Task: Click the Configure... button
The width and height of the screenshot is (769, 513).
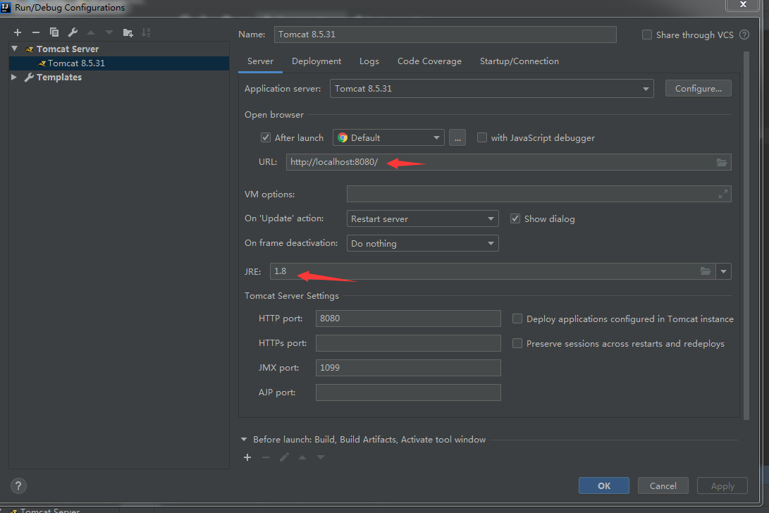Action: pos(698,89)
